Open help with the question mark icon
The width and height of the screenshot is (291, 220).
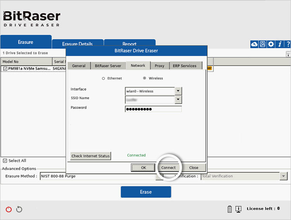[288, 44]
